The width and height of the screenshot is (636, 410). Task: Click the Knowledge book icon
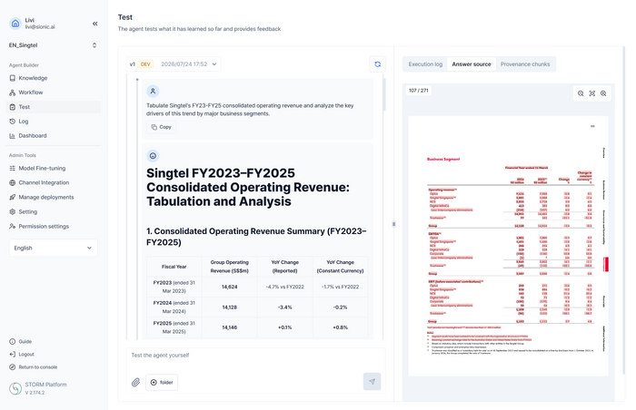point(12,78)
